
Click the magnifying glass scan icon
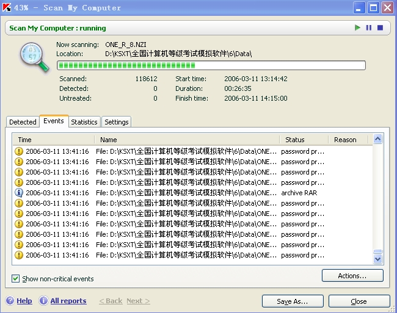click(34, 57)
